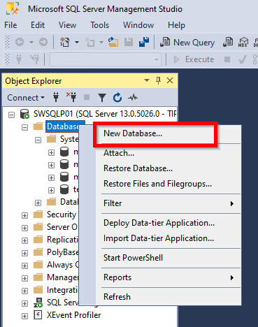Click the Save All icon
Screen dimensions: 258x327
pos(144,42)
